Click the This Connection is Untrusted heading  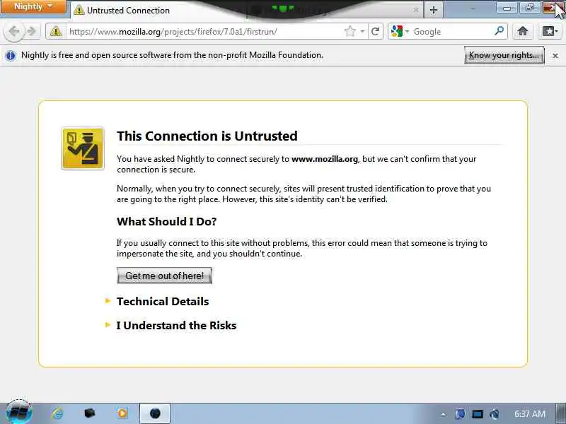pyautogui.click(x=207, y=136)
